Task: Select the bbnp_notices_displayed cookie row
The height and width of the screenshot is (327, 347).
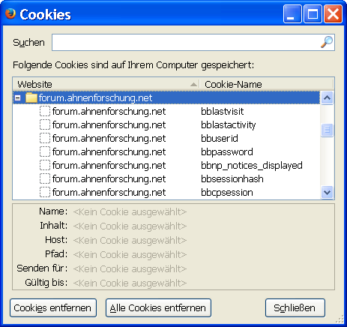Action: point(166,165)
